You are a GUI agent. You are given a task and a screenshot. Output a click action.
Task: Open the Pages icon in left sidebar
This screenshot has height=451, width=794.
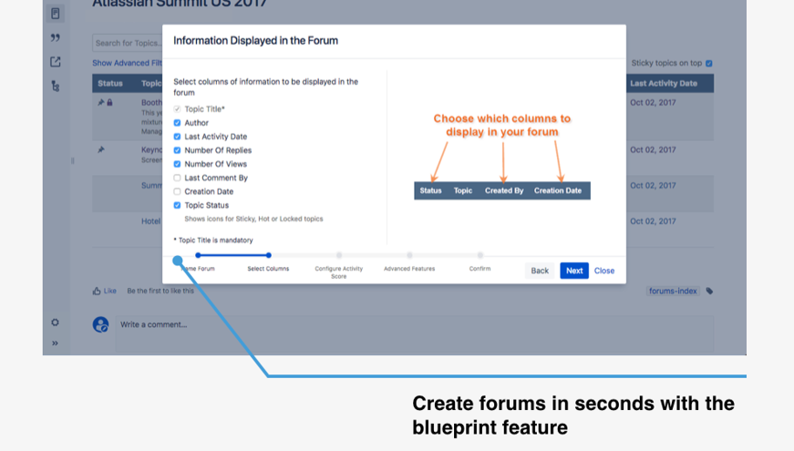coord(56,14)
